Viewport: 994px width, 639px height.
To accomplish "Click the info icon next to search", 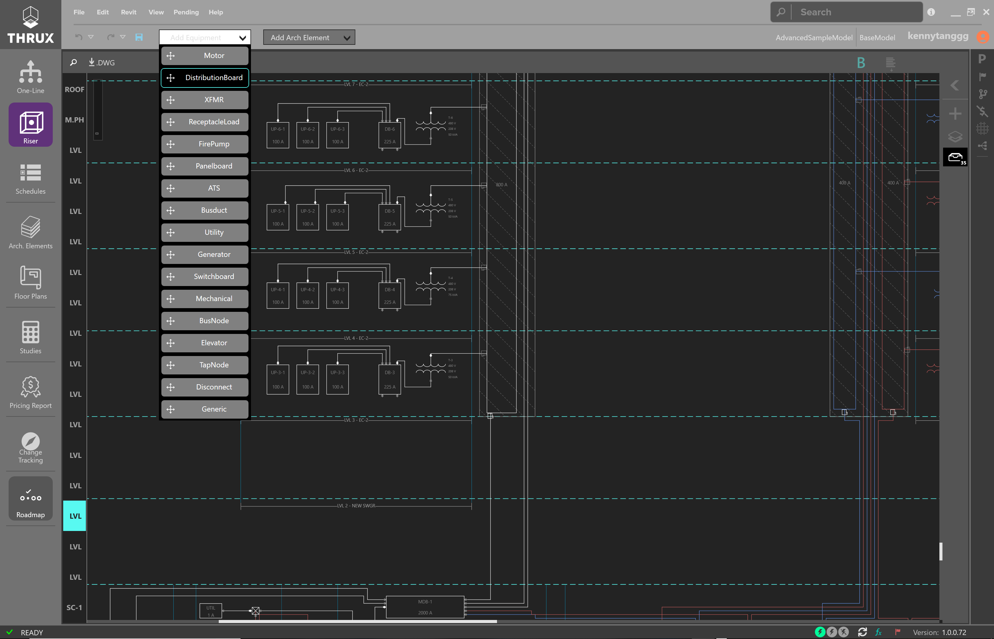I will [931, 12].
